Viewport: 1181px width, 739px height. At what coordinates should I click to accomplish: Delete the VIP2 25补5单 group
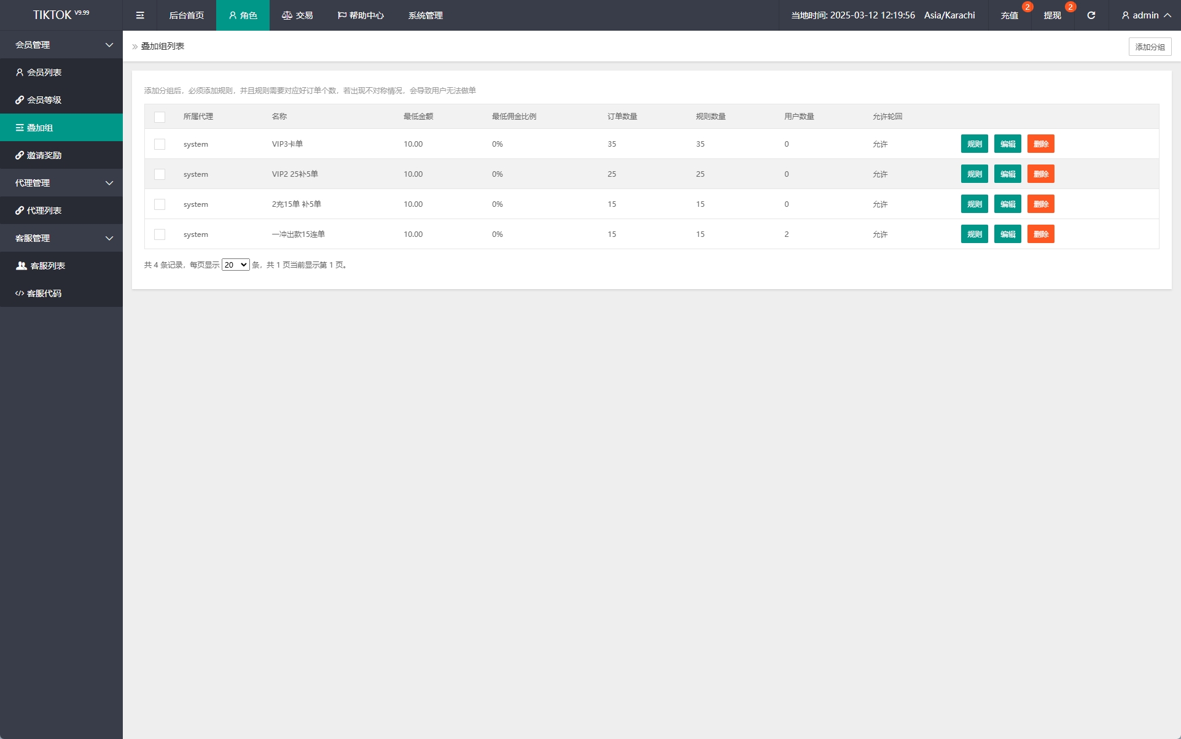click(x=1040, y=174)
